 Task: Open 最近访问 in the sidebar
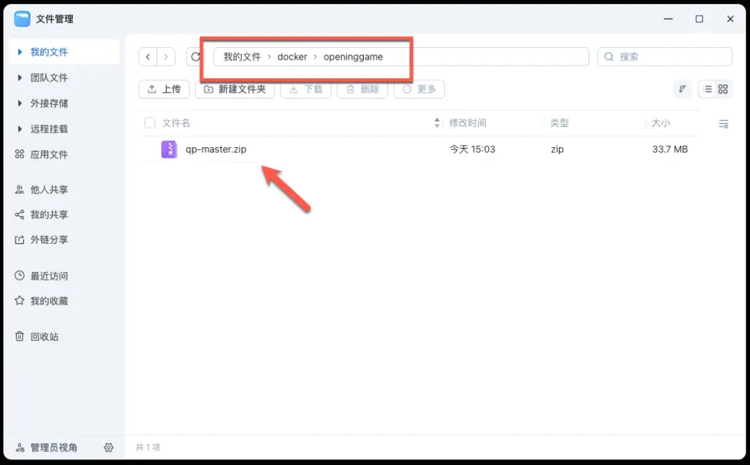[x=49, y=276]
